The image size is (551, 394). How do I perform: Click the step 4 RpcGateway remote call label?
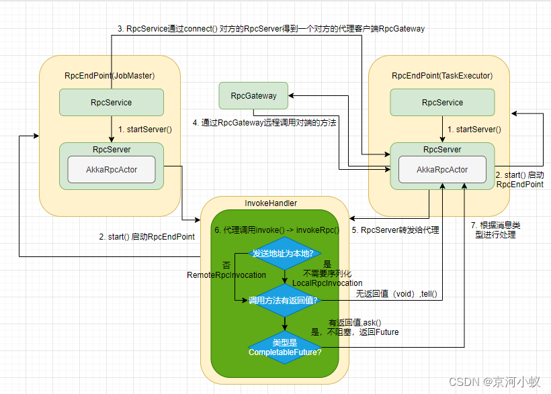(x=264, y=123)
